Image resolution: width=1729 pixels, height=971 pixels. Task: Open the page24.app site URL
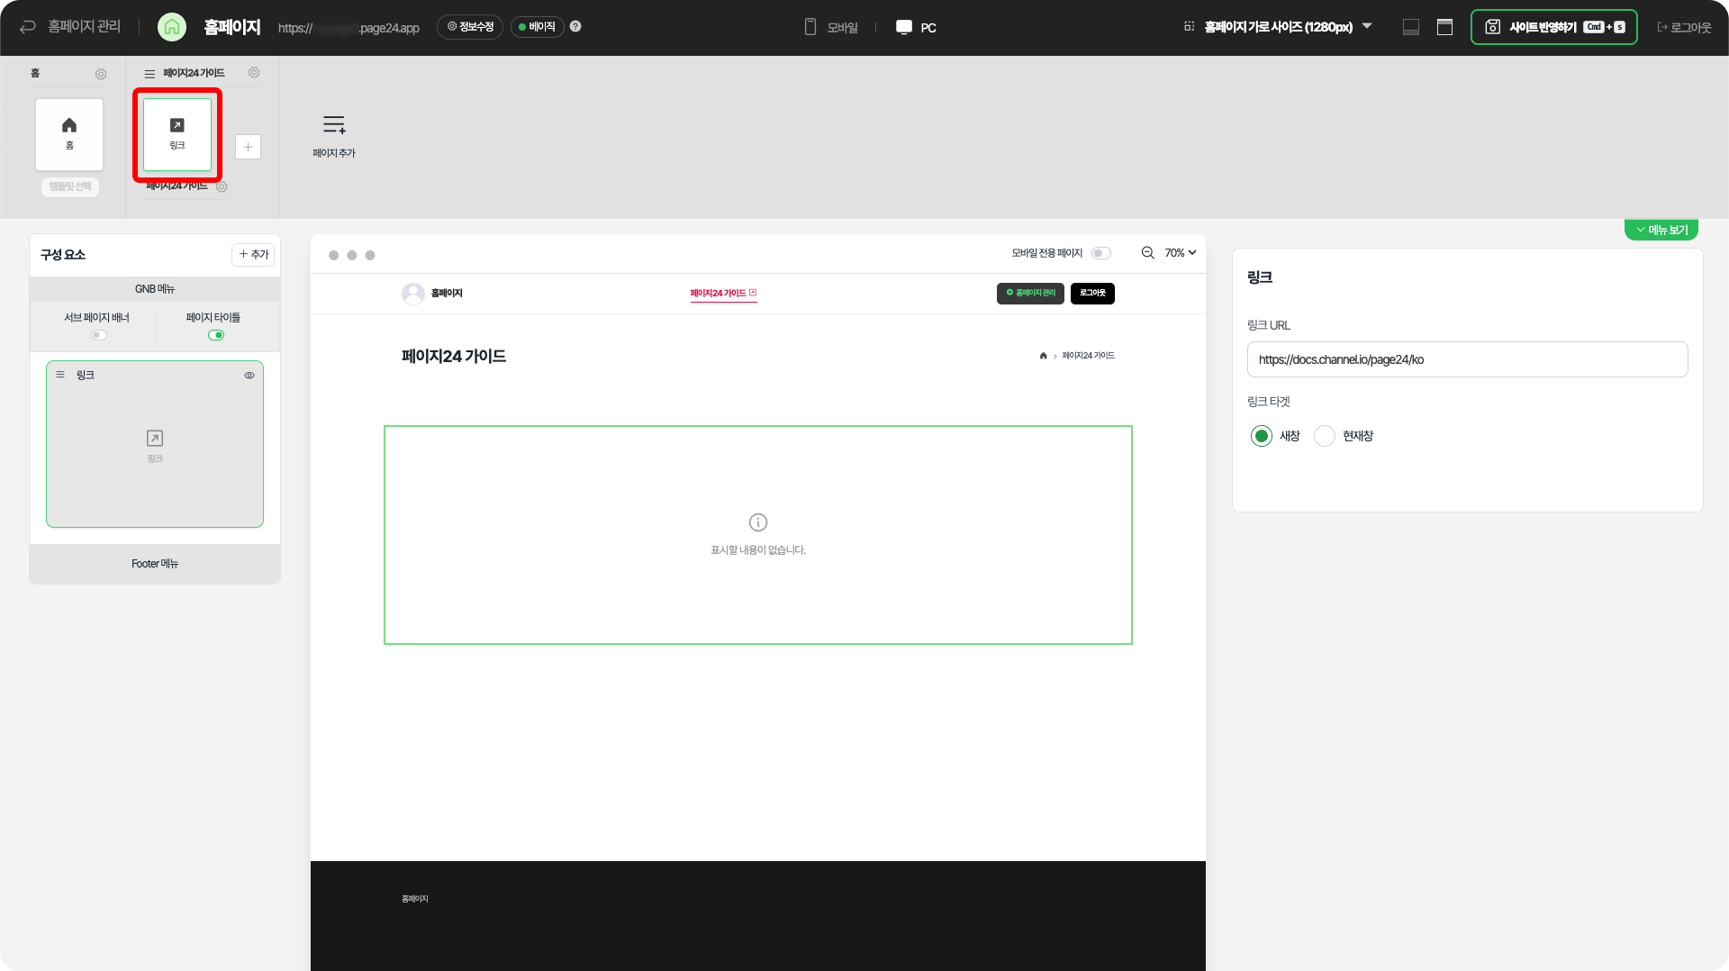(x=349, y=28)
